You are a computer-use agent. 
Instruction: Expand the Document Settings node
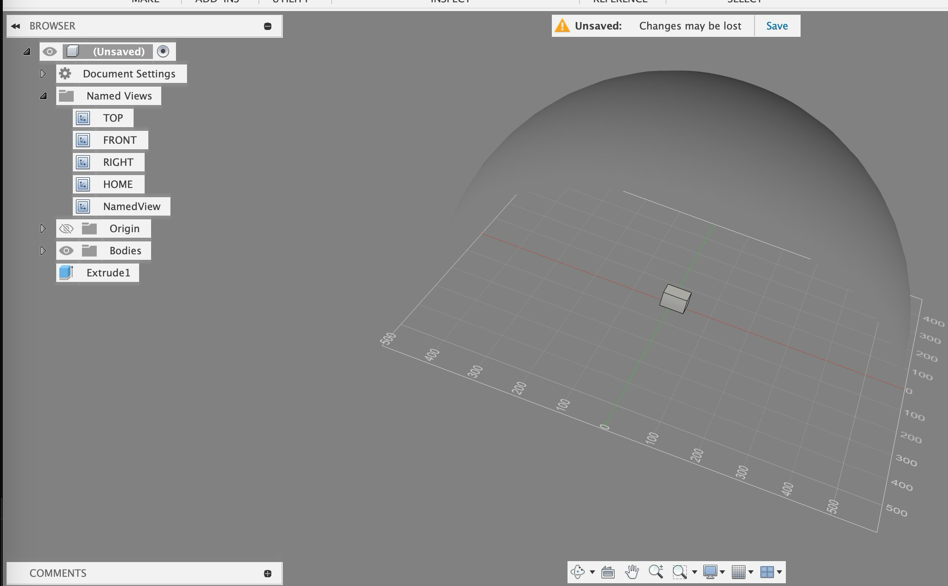(x=43, y=74)
